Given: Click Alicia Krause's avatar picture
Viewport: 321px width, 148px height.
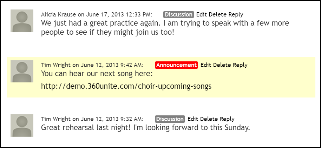Looking at the screenshot, I should pos(22,21).
